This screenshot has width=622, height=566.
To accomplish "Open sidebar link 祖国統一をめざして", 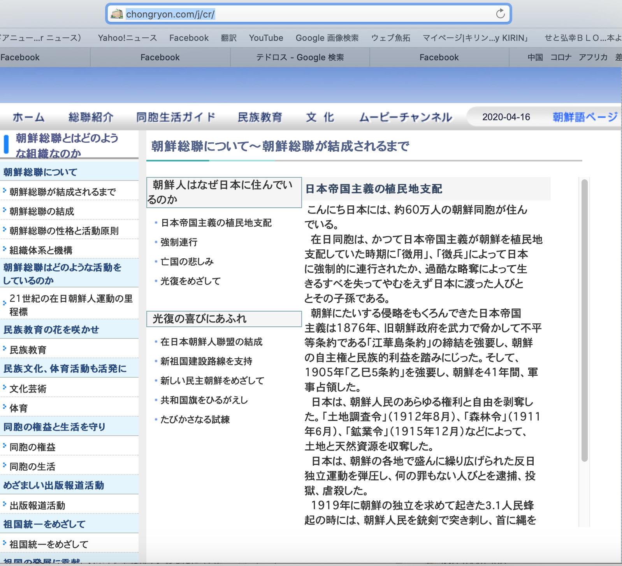I will (x=49, y=544).
